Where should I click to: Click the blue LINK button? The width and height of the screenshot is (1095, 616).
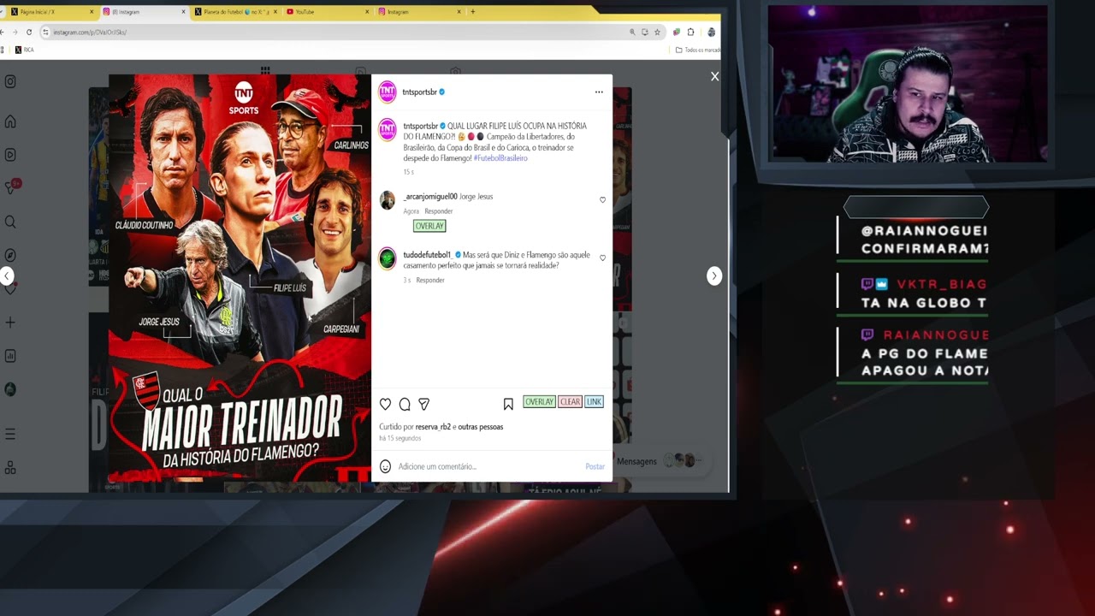(x=594, y=402)
